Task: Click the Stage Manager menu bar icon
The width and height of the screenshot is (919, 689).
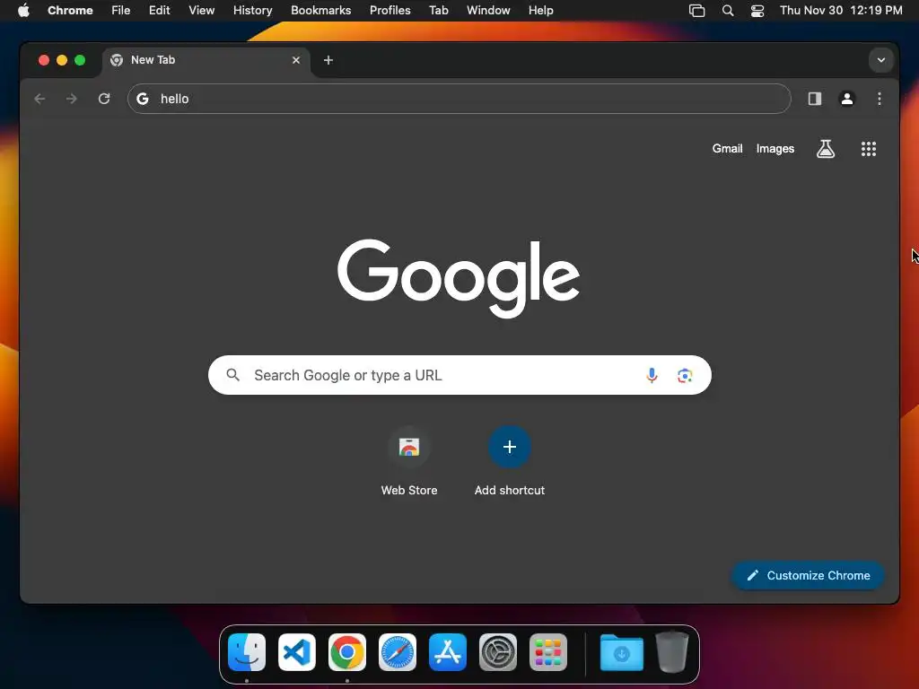Action: [x=696, y=11]
